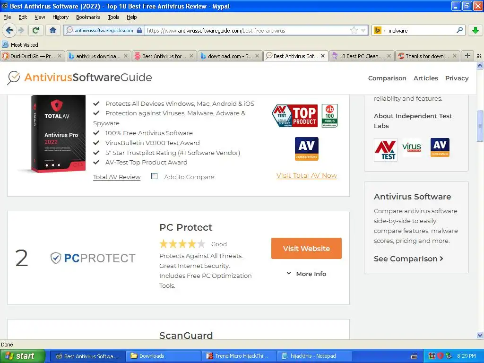Show the list-all-tabs grid button

(479, 56)
